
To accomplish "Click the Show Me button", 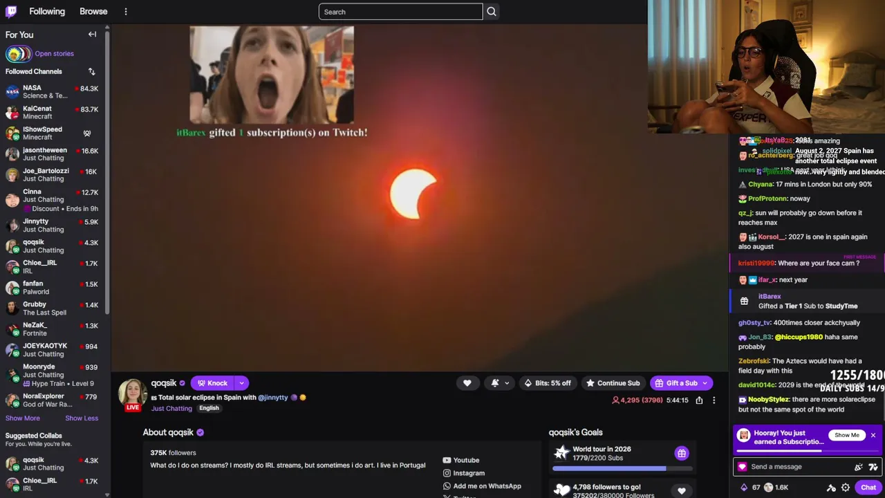I will click(x=846, y=435).
